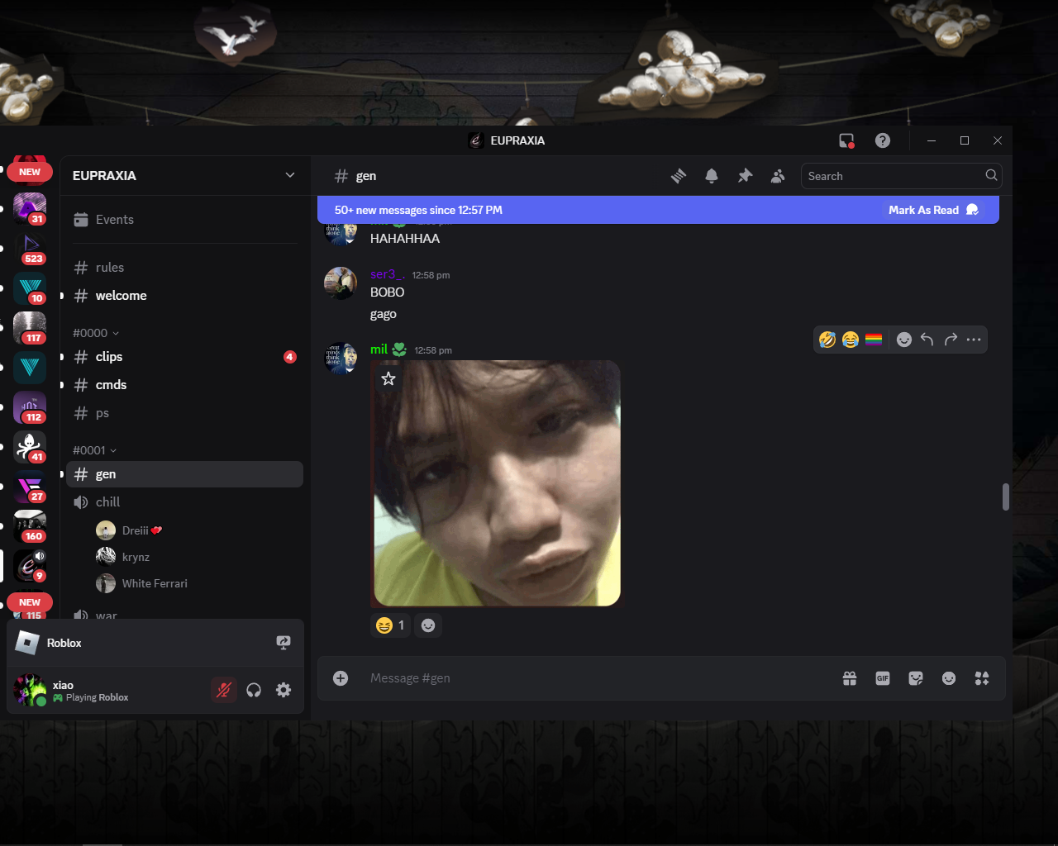
Task: Click the Forward arrow icon
Action: pos(951,340)
